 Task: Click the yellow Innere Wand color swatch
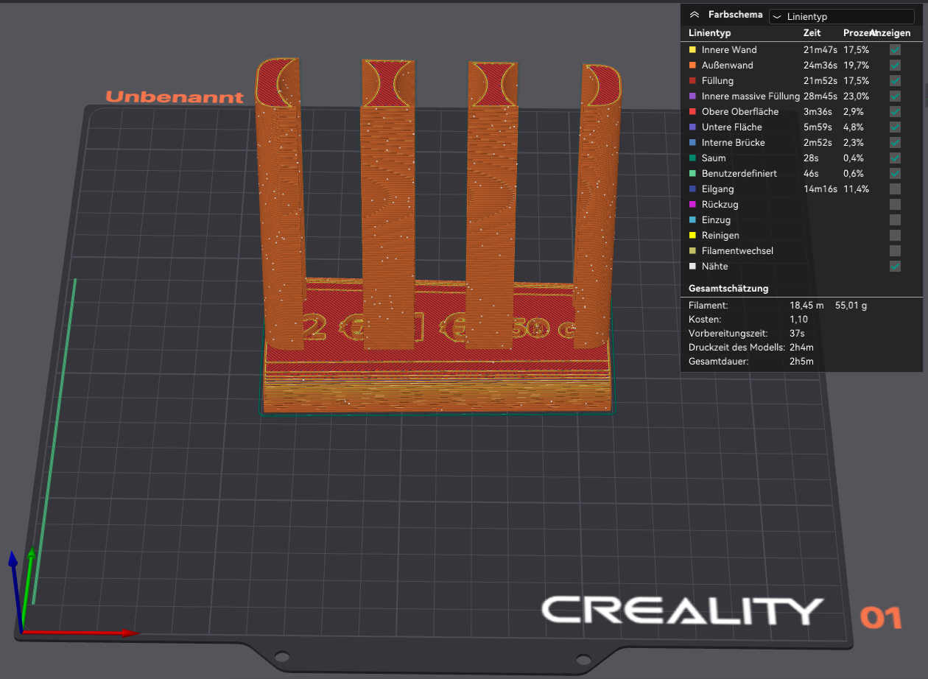tap(692, 50)
